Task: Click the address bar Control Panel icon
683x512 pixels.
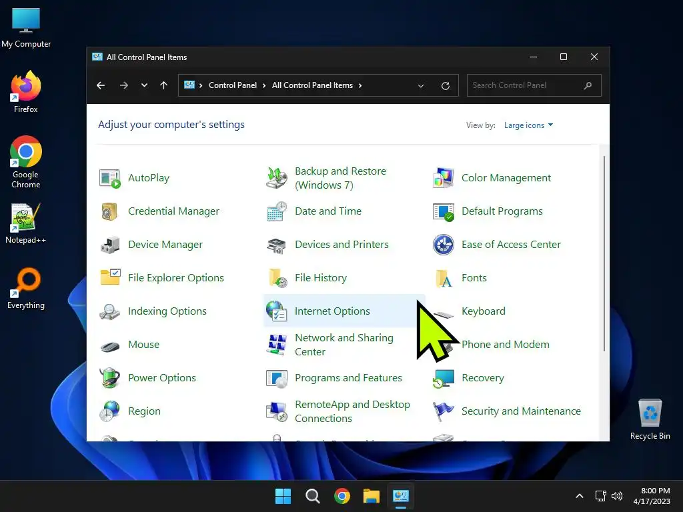Action: 189,85
